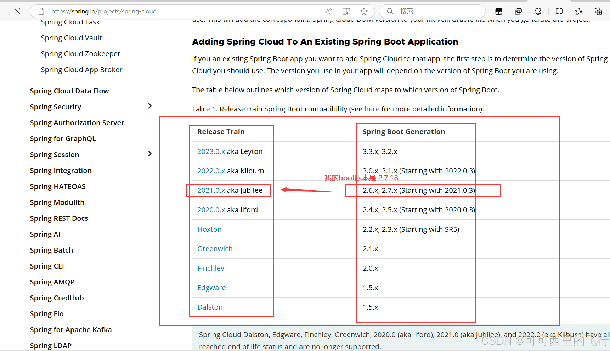View site info via the lock icon
Image resolution: width=610 pixels, height=351 pixels.
coord(41,11)
